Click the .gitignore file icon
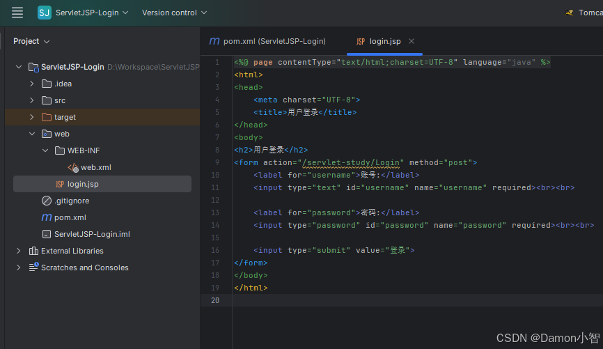Screen dimensions: 603x349 tap(47, 201)
